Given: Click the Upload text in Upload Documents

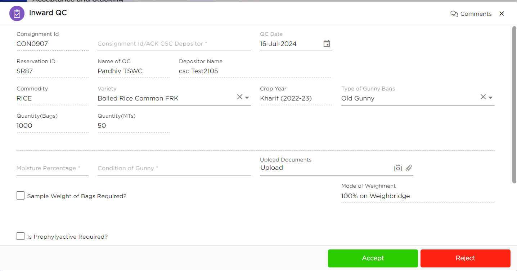Looking at the screenshot, I should tap(272, 168).
